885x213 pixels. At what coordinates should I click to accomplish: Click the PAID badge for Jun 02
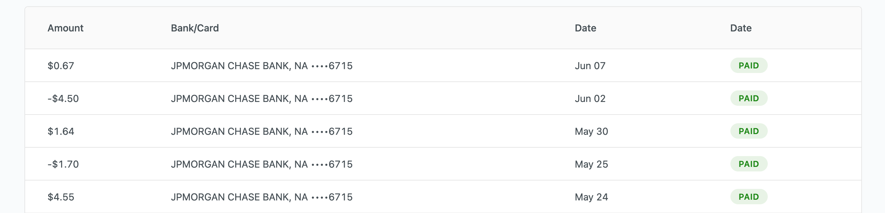749,98
